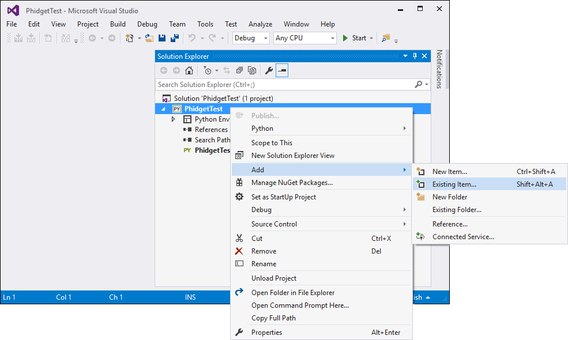Click the Show All Files icon
568x340 pixels.
tap(252, 70)
